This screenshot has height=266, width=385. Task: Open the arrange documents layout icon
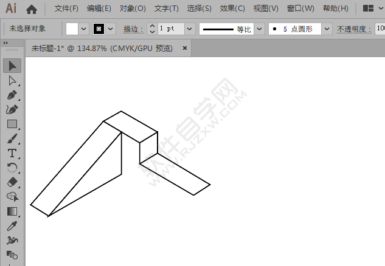point(368,9)
